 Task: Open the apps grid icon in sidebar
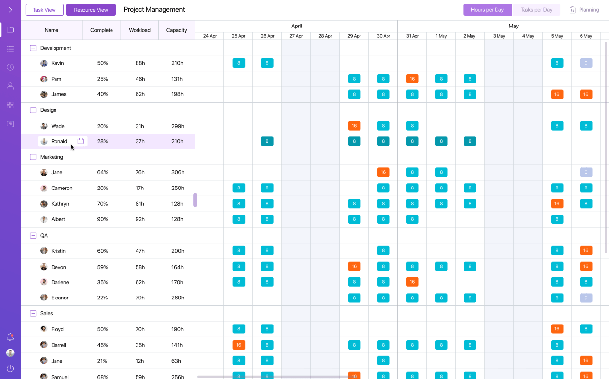tap(10, 105)
